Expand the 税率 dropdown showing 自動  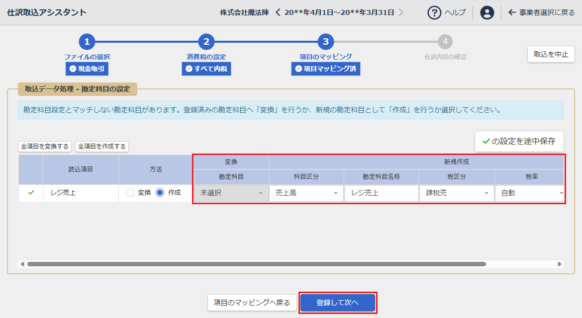[530, 193]
